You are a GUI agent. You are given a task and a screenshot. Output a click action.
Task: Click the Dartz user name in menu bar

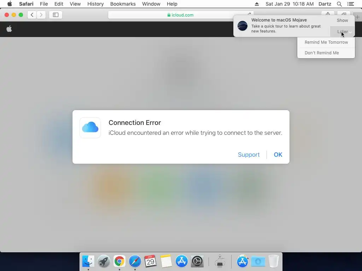coord(325,4)
